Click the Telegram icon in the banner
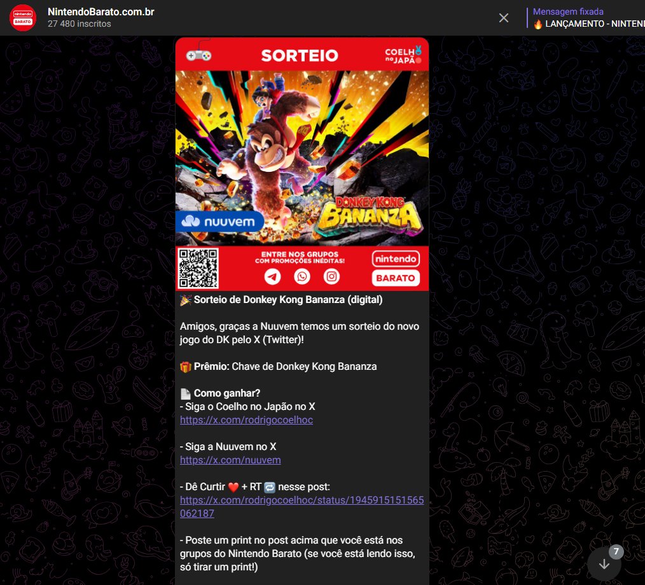The image size is (645, 585). (x=272, y=276)
